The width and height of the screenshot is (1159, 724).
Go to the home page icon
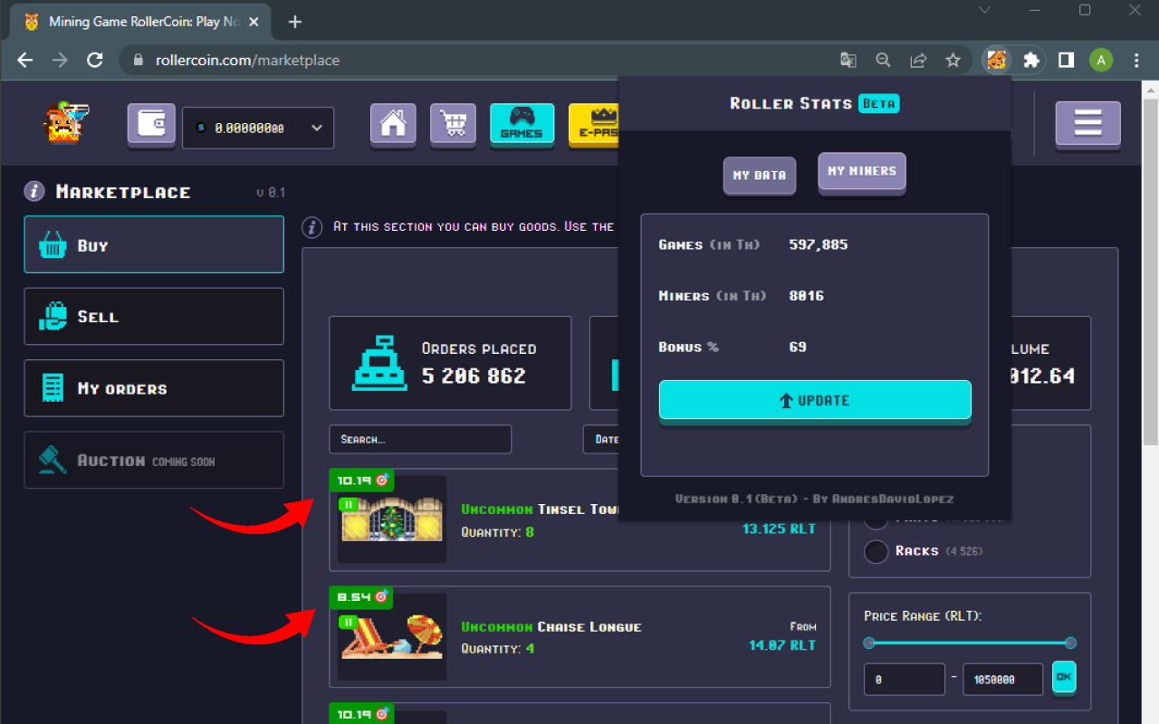point(393,124)
